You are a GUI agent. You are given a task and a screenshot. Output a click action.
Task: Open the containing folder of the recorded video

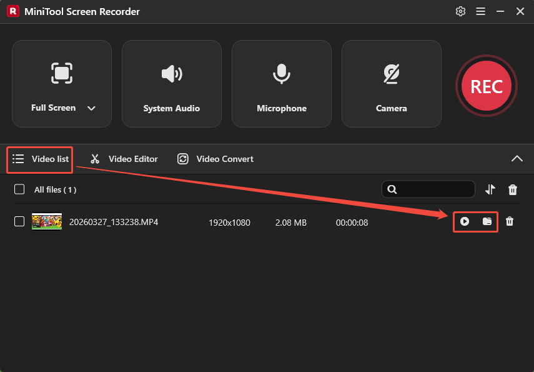[486, 221]
